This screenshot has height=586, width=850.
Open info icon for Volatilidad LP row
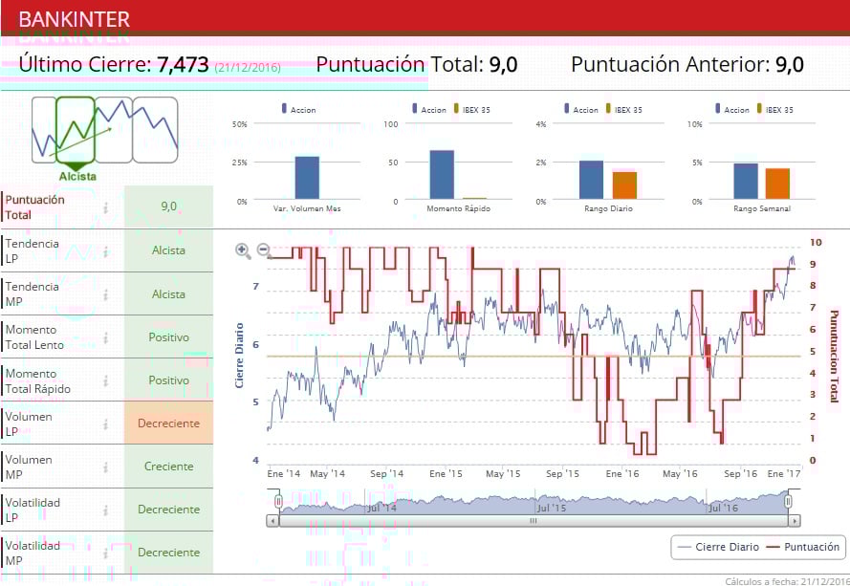106,510
